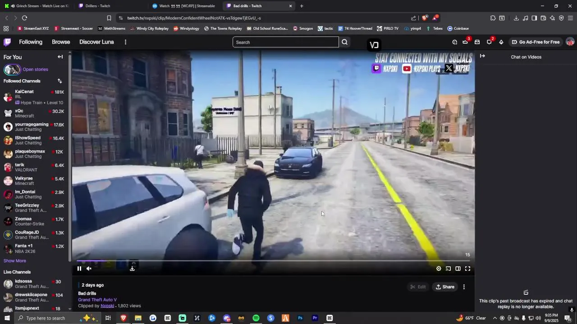Open Twitch notifications inbox
This screenshot has height=324, width=577.
(477, 42)
